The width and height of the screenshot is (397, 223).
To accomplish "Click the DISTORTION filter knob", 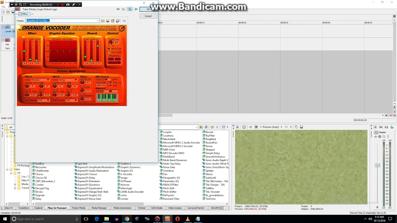I will tap(82, 82).
